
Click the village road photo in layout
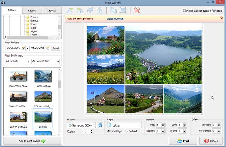point(144,99)
